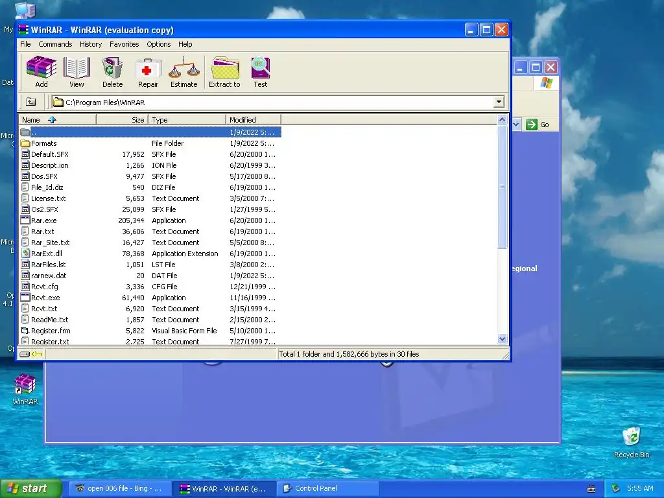The width and height of the screenshot is (664, 498).
Task: Select the Formats folder icon
Action: [x=25, y=143]
